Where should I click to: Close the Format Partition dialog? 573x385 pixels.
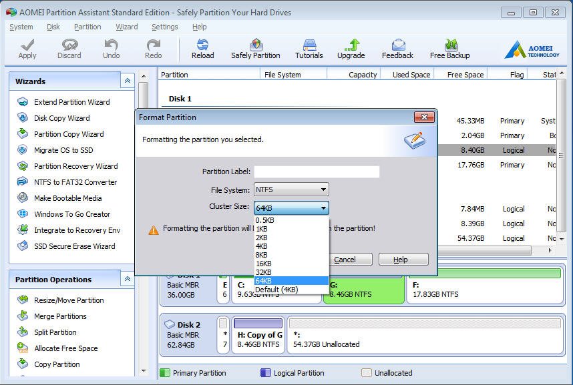click(424, 117)
